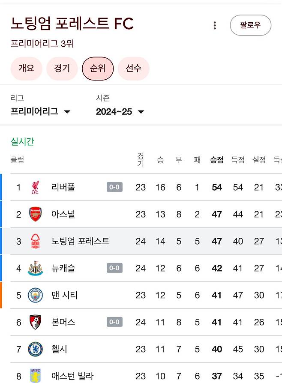Click the Bournemouth club crest icon
282x383 pixels.
pyautogui.click(x=36, y=322)
